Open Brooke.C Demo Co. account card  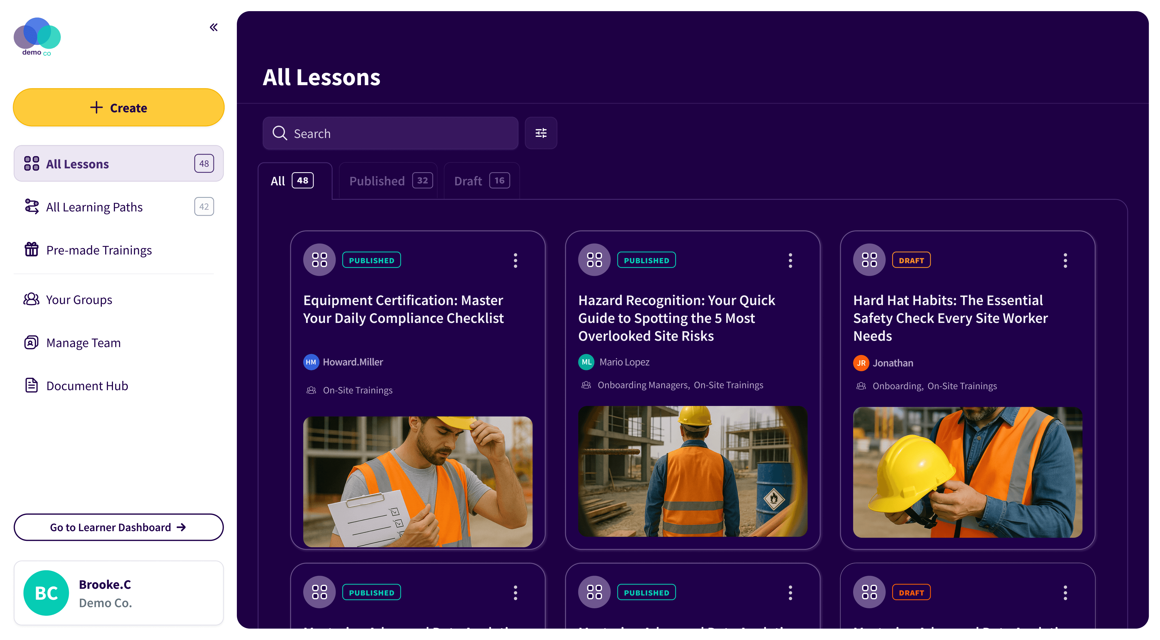(x=119, y=593)
